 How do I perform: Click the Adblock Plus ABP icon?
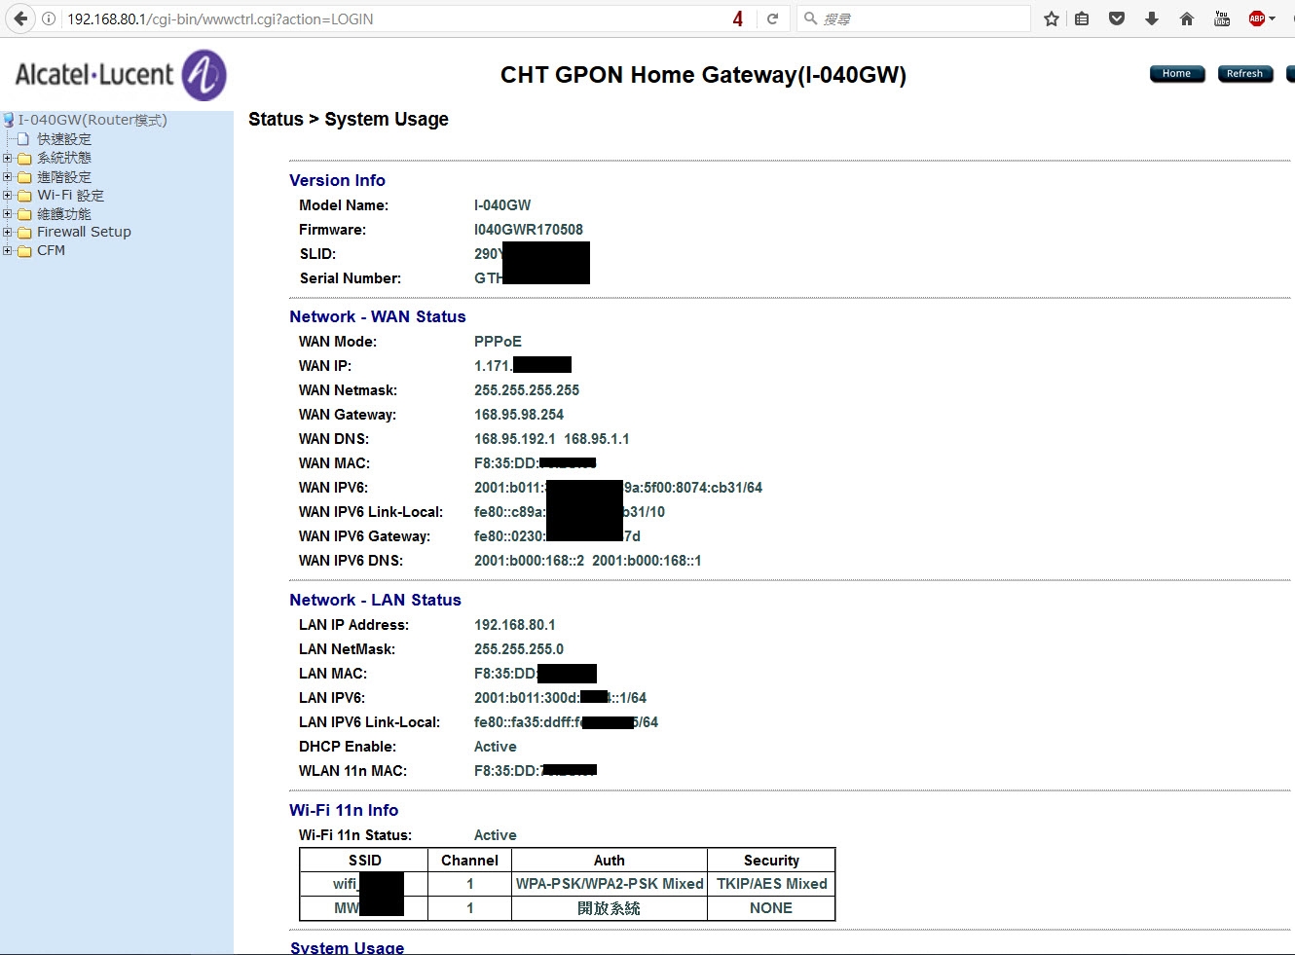click(1257, 18)
